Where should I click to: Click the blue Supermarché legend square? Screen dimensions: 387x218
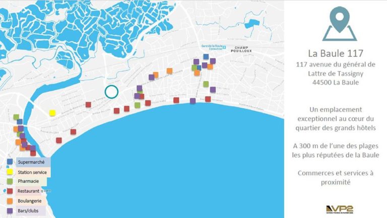[x=10, y=162]
